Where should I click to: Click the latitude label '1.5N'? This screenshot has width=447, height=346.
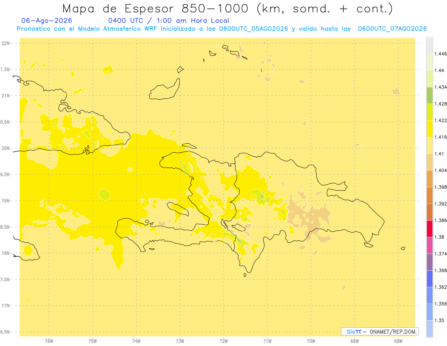[x=6, y=69]
